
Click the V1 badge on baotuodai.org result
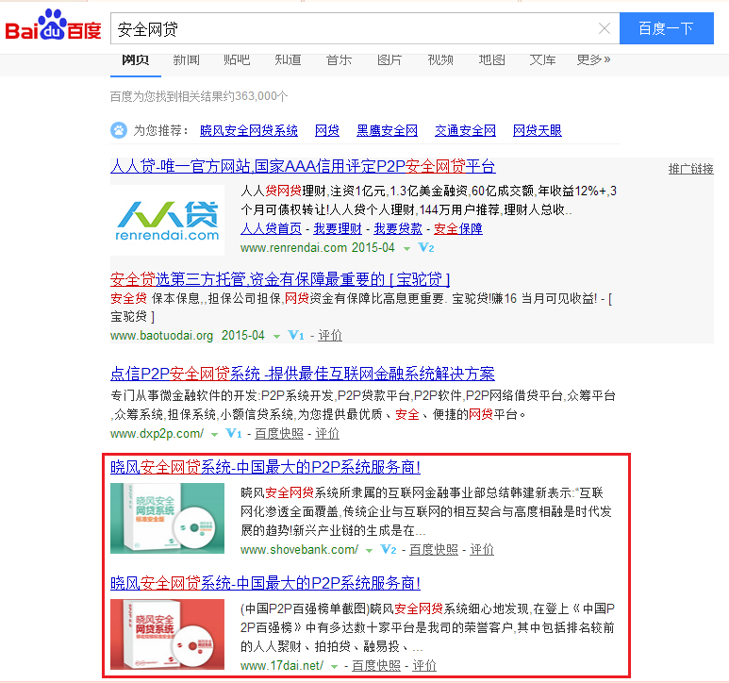296,335
